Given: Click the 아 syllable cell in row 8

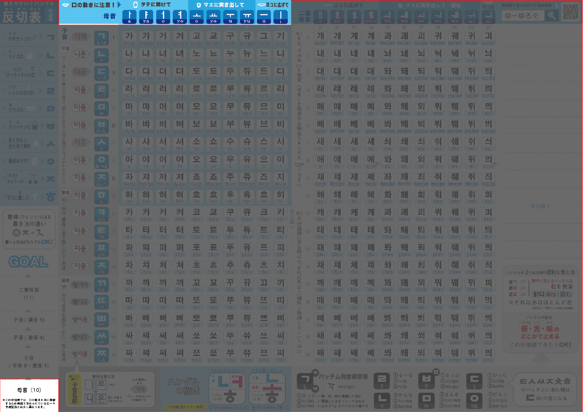Looking at the screenshot, I should 129,161.
